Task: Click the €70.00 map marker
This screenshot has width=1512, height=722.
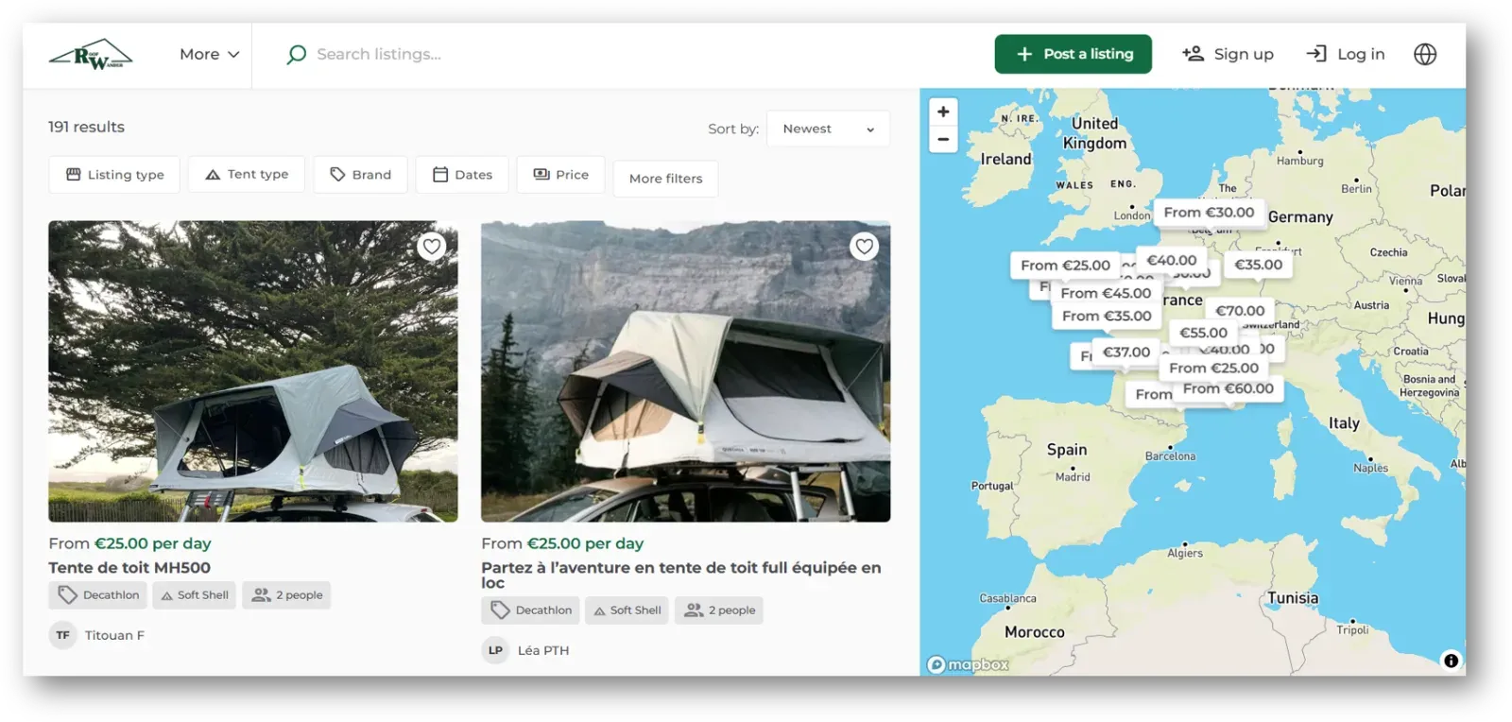Action: (1240, 310)
